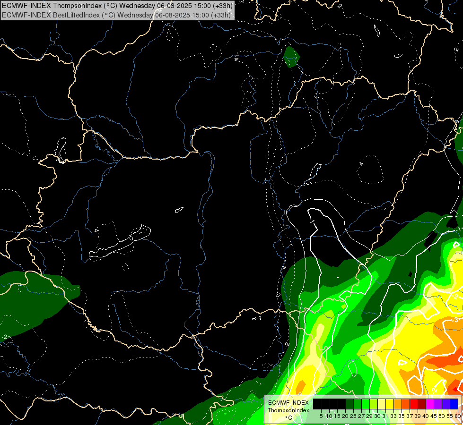The width and height of the screenshot is (463, 425).
Task: Click the legend tick label 50
Action: pos(442,416)
